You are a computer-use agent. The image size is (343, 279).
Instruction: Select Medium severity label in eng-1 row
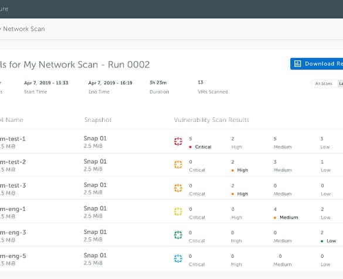coord(288,217)
